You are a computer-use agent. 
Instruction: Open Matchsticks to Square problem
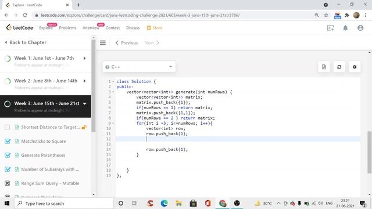(44, 141)
